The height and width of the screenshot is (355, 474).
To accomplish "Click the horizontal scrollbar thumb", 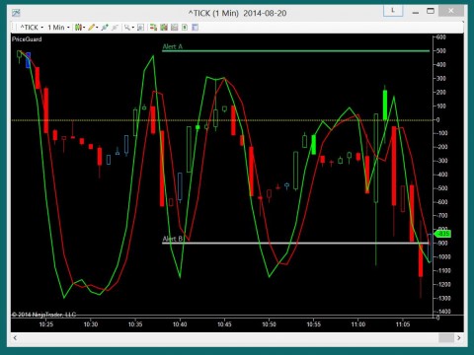I will tap(446, 337).
